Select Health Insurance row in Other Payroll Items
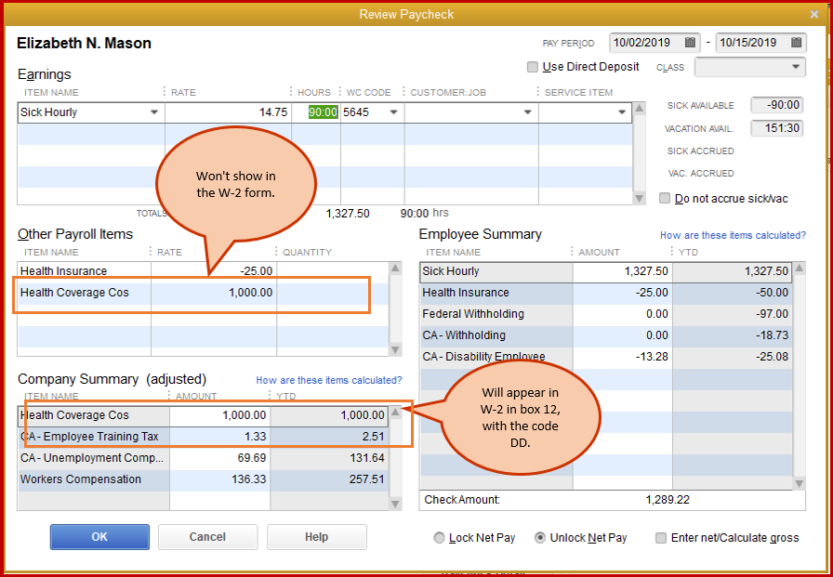This screenshot has height=577, width=833. coord(204,271)
